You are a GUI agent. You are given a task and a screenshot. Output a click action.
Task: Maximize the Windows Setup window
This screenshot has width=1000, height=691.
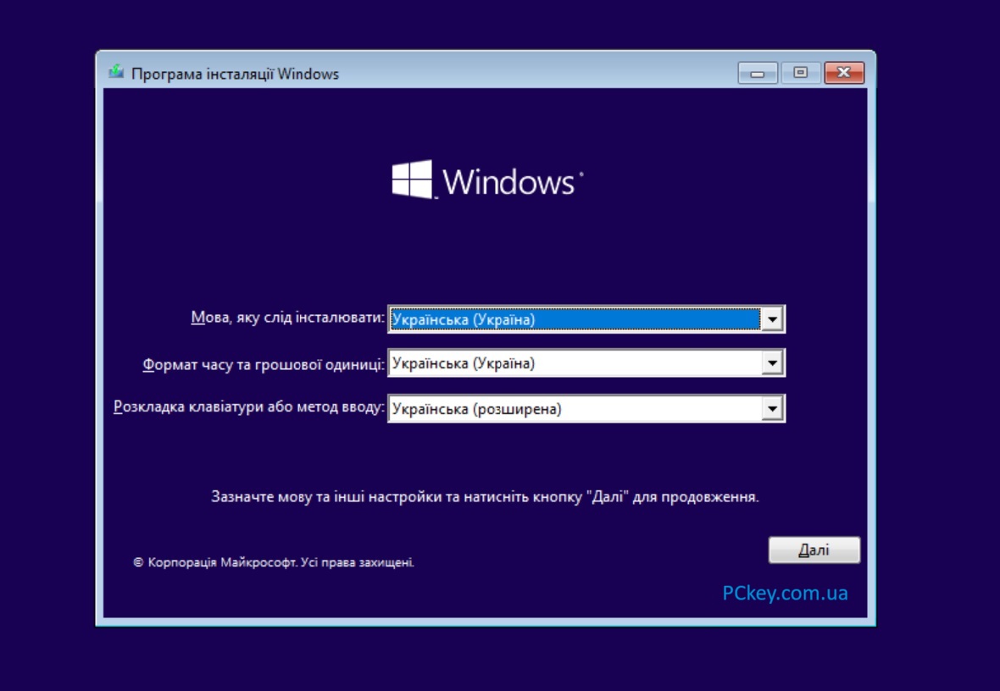[800, 74]
